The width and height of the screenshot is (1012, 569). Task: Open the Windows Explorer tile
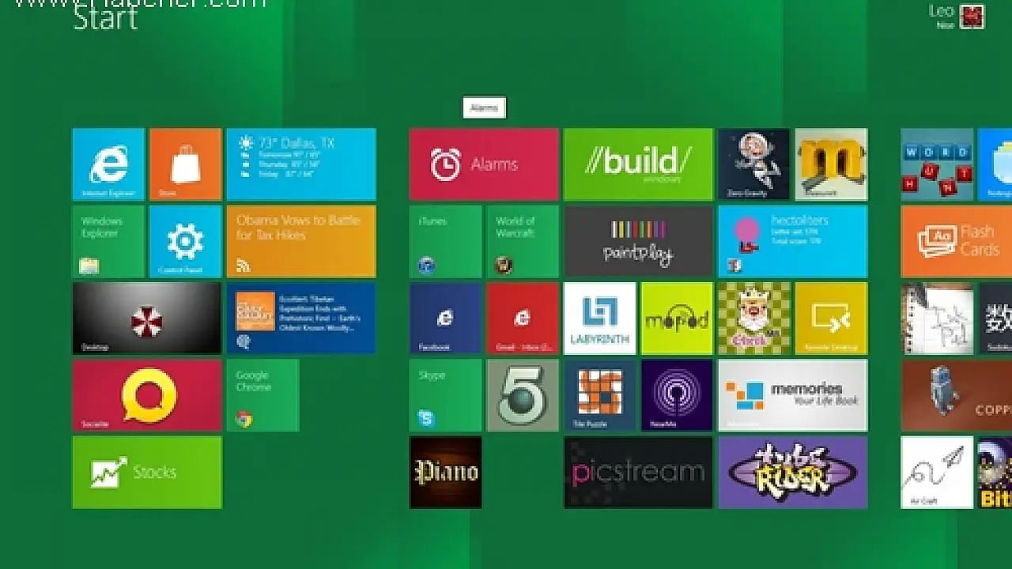coord(108,242)
